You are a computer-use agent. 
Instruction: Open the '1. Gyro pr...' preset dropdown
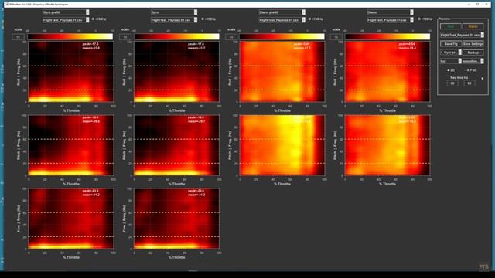451,53
